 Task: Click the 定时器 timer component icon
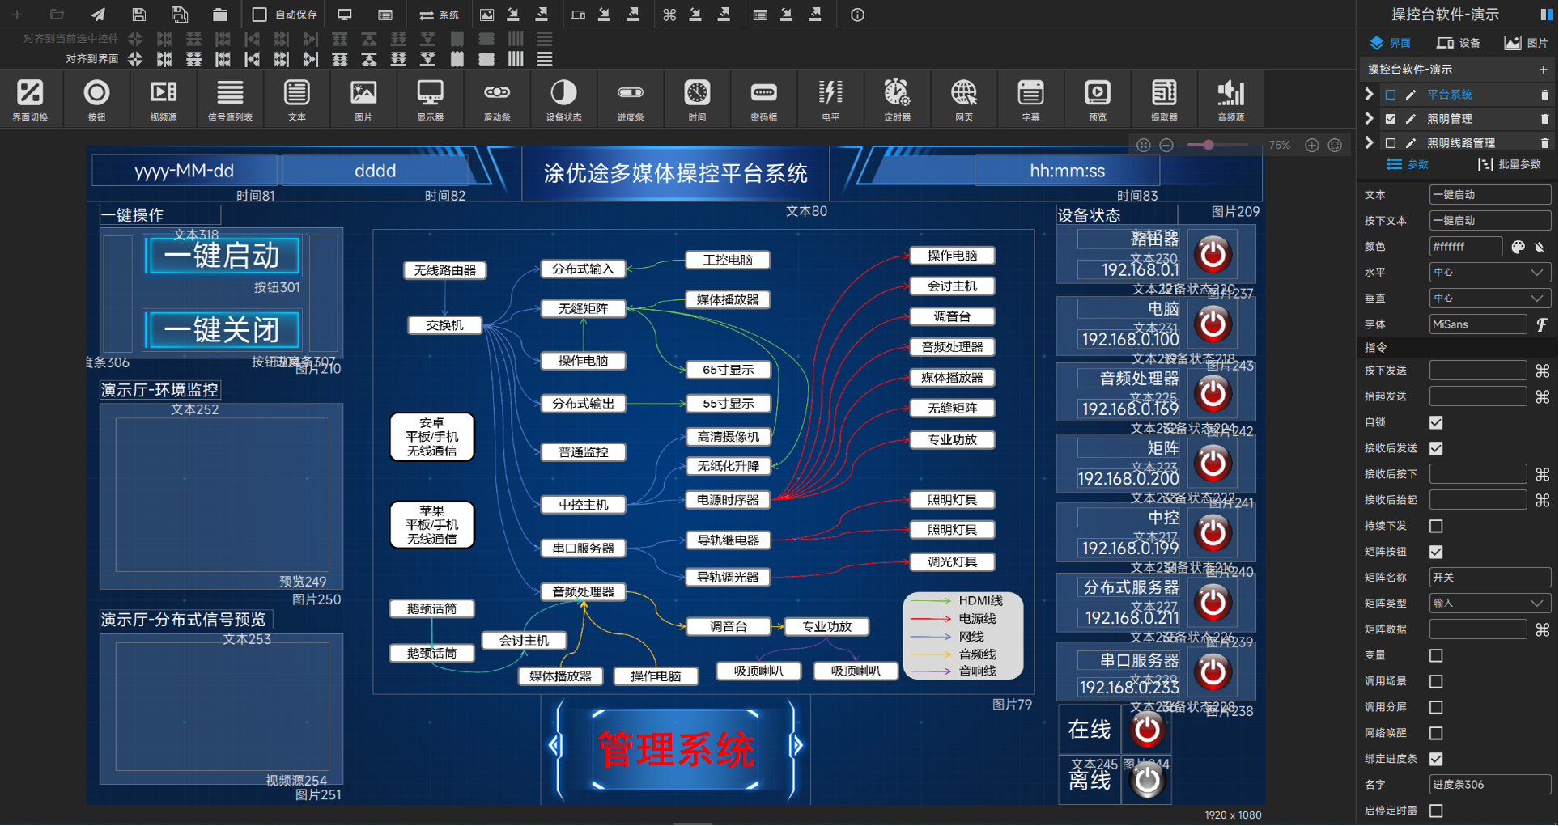coord(896,100)
